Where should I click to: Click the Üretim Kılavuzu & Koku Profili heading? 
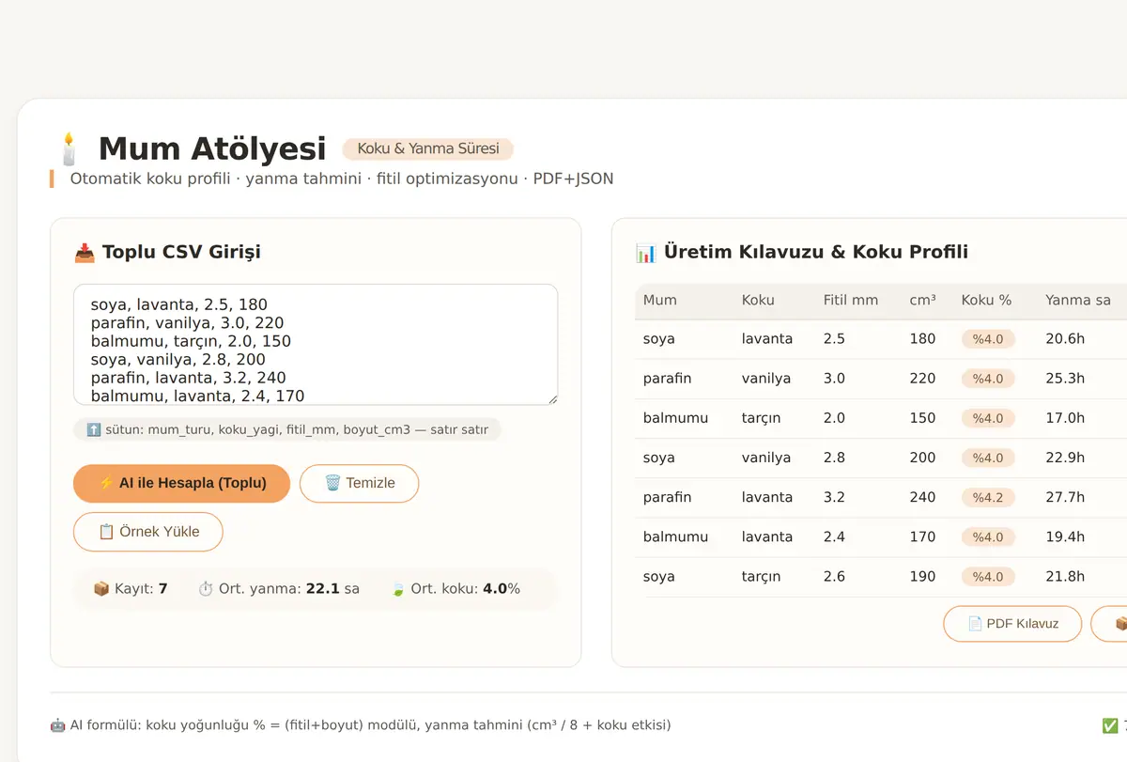(801, 252)
